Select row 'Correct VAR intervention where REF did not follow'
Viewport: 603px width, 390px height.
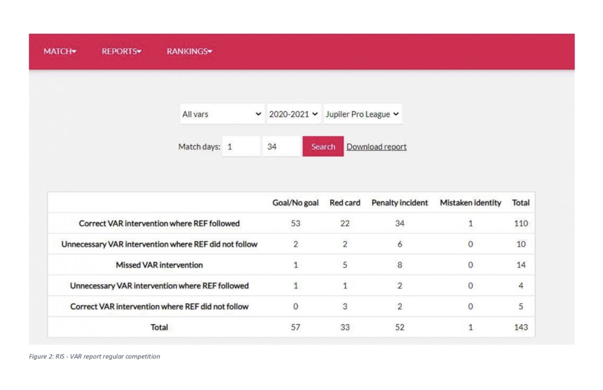click(x=291, y=306)
